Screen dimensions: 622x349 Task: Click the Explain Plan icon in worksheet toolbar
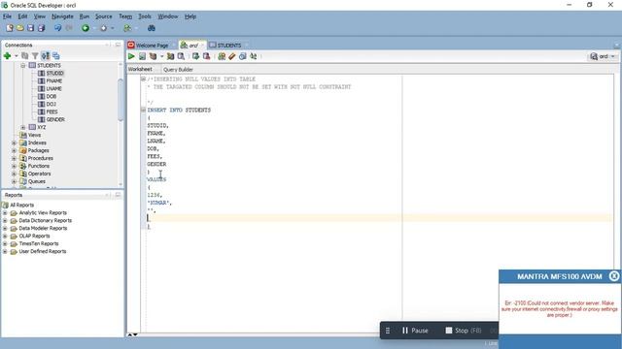153,56
